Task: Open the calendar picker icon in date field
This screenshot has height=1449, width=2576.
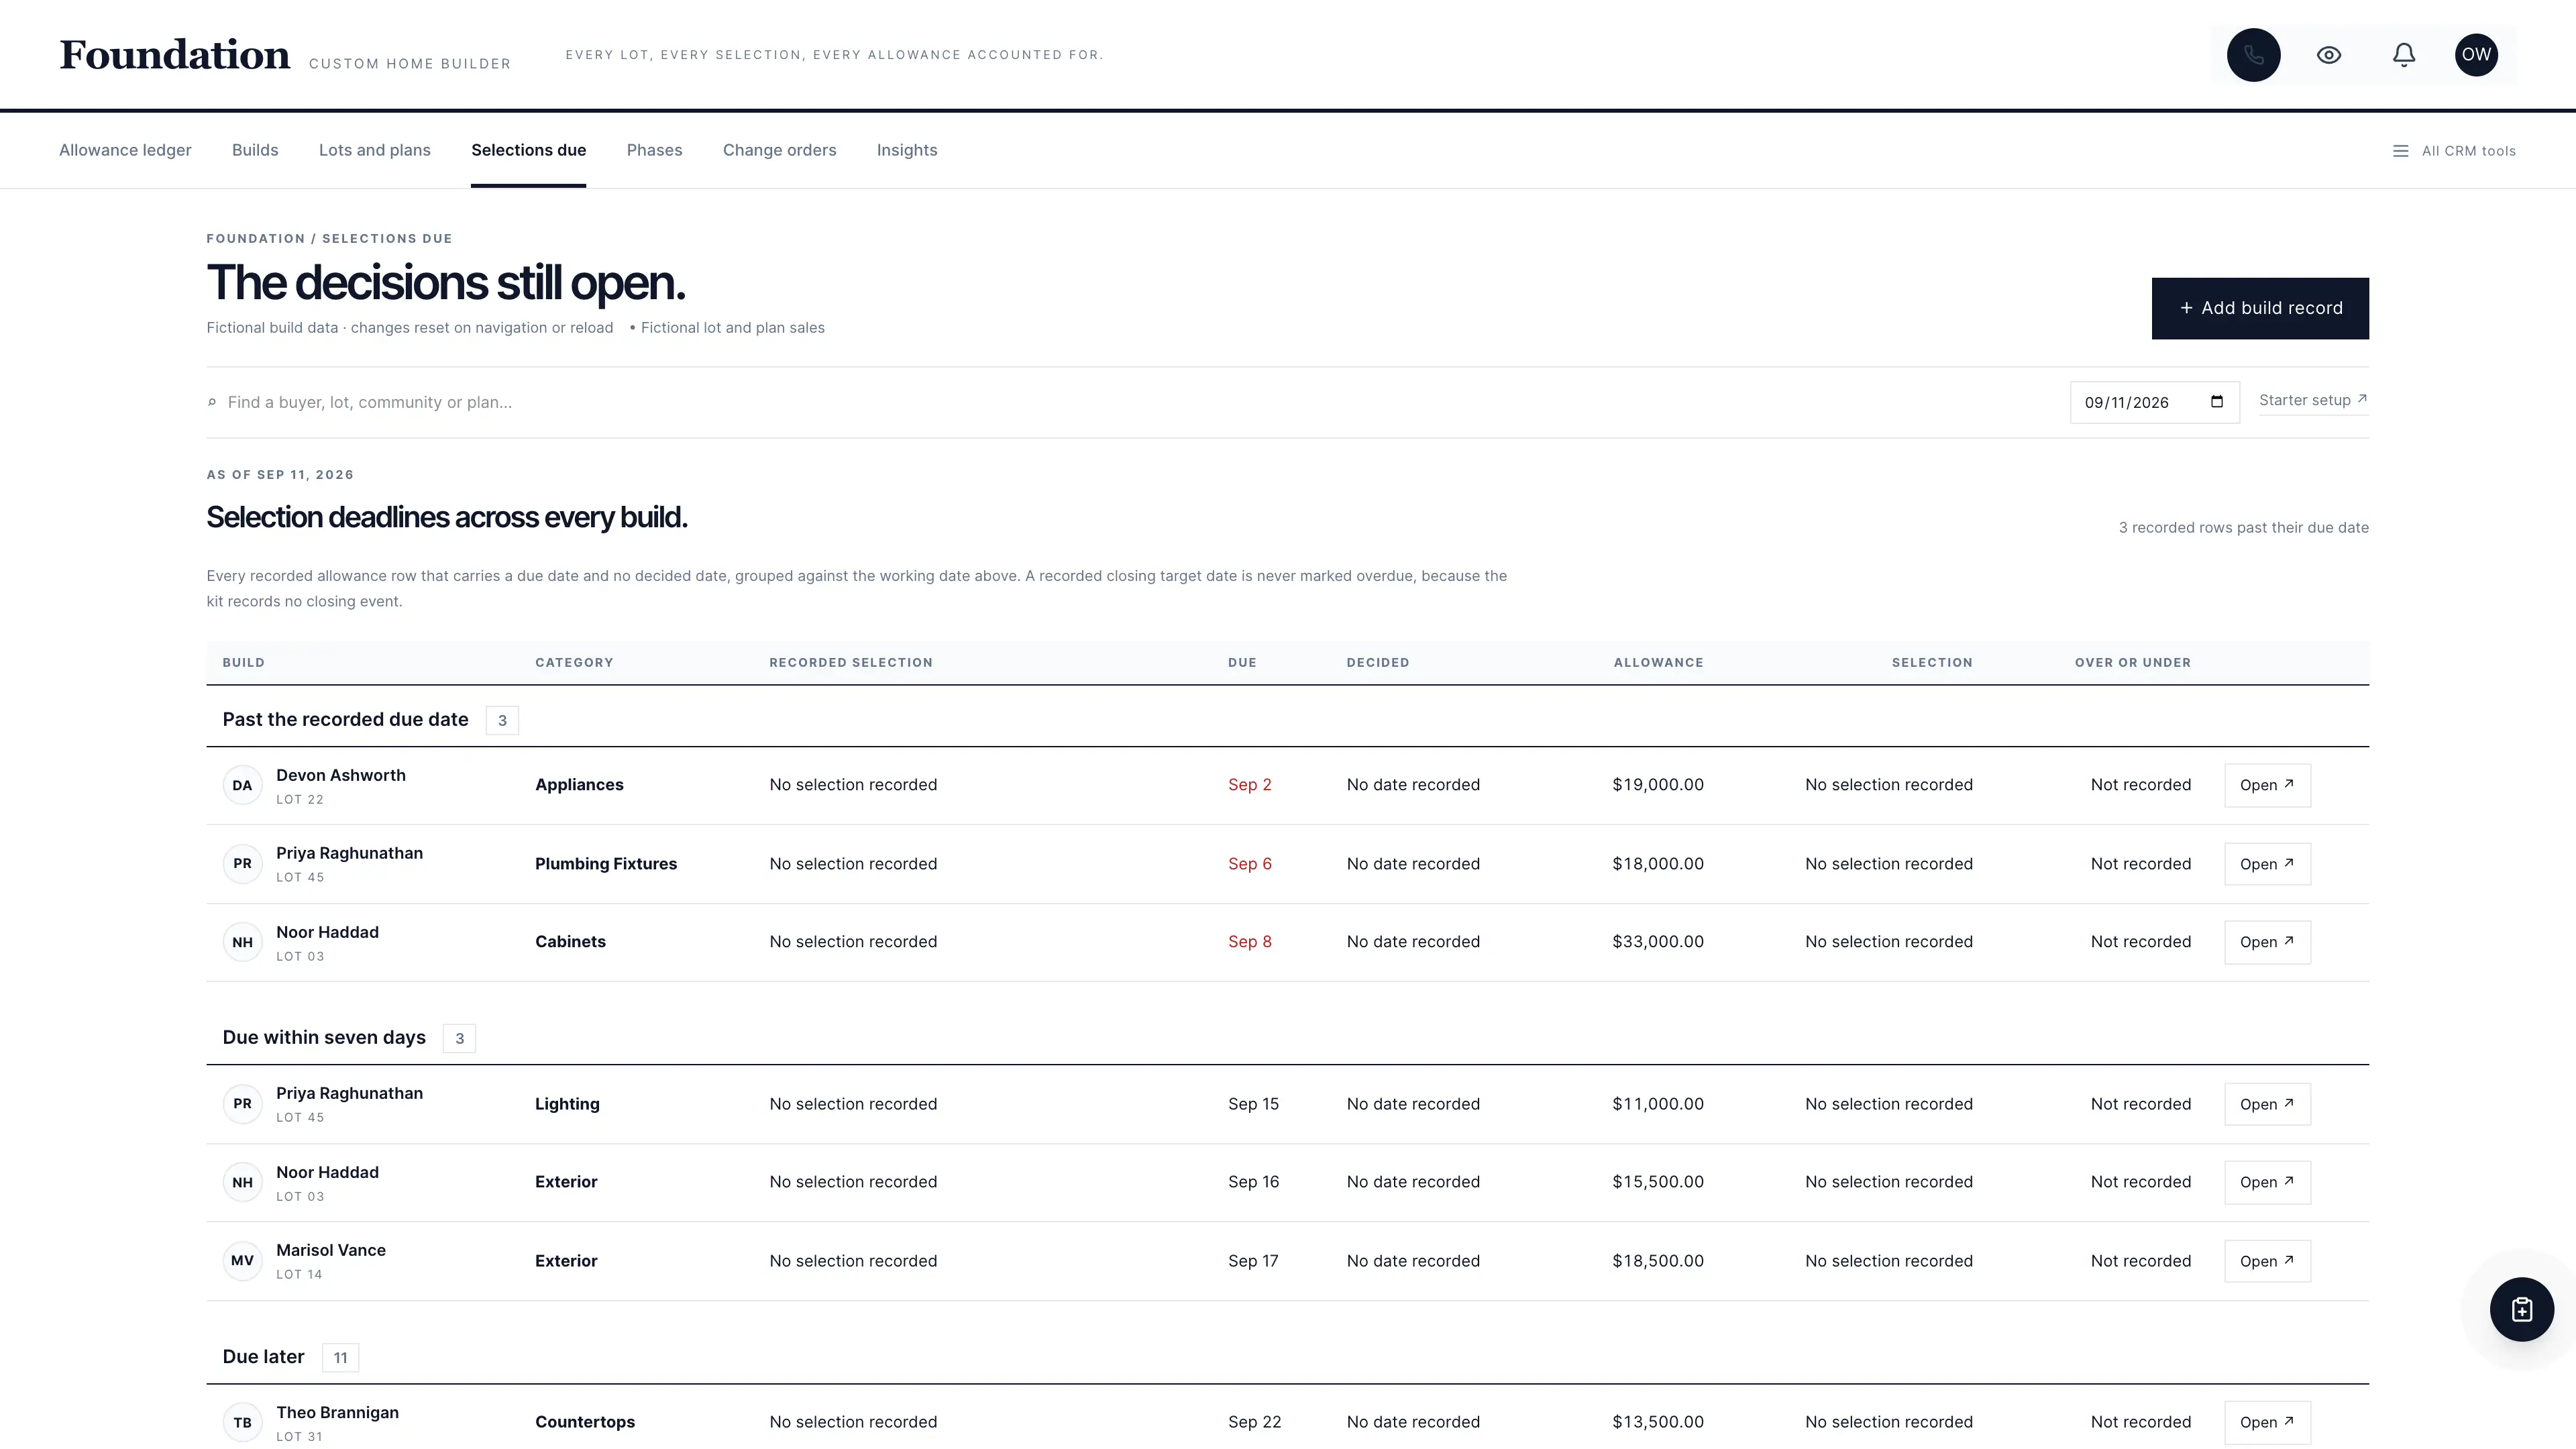Action: (2217, 402)
